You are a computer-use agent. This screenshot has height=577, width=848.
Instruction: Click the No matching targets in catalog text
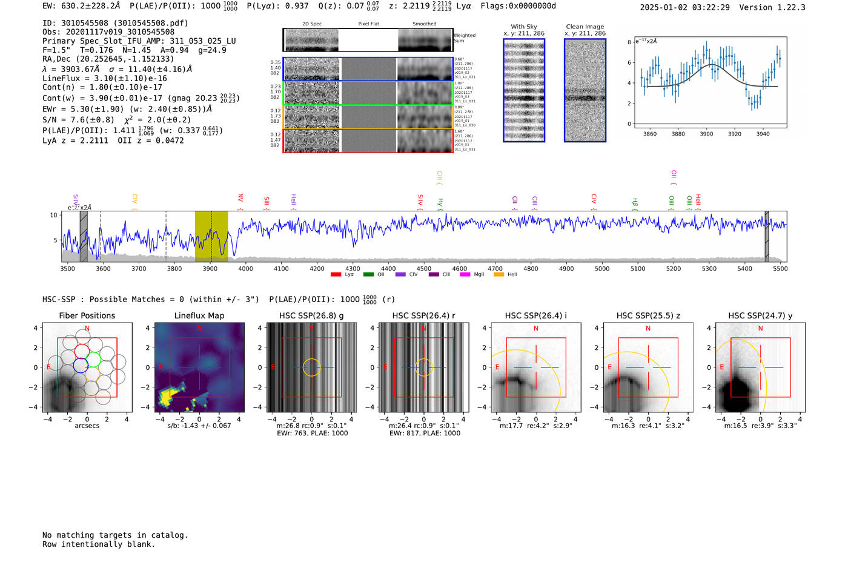pyautogui.click(x=115, y=535)
